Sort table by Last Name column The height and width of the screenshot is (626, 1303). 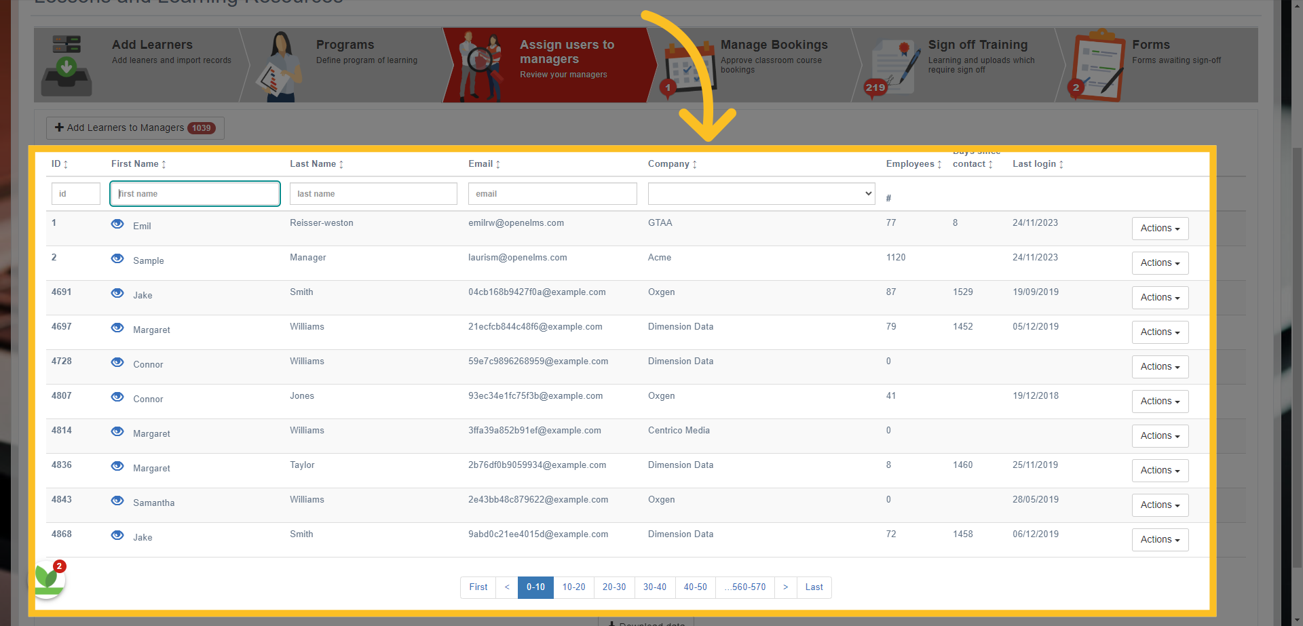(316, 164)
